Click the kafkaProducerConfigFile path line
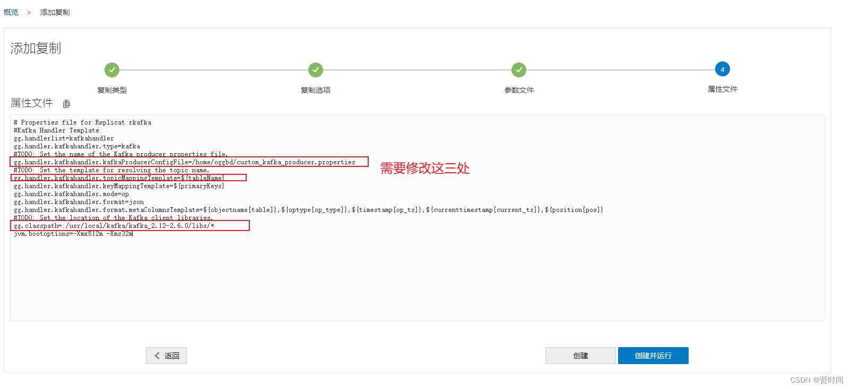 tap(185, 162)
